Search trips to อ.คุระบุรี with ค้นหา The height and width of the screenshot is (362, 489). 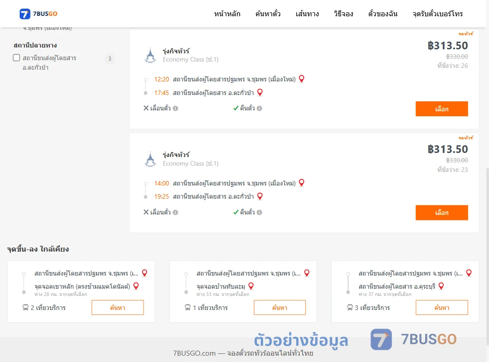[441, 308]
